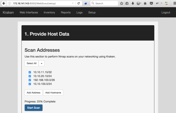Open the small dropdown arrow after the bug-shaped extension icon
The image size is (176, 113).
[162, 3]
